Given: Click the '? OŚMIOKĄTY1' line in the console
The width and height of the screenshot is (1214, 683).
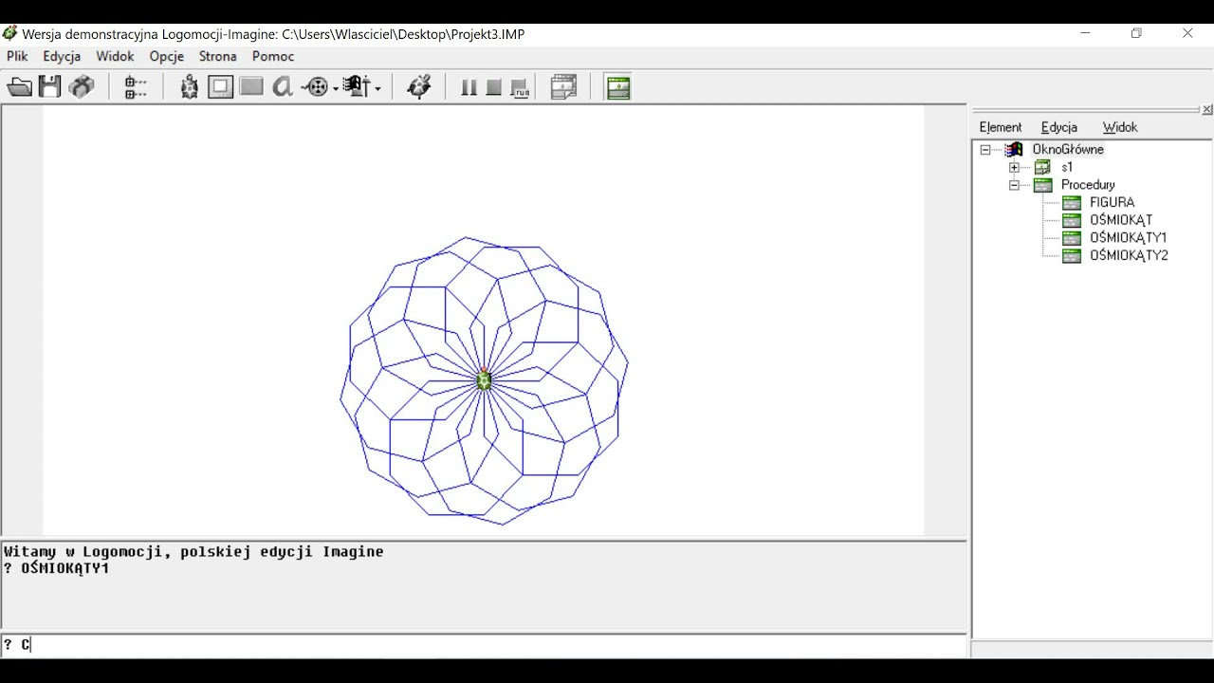Looking at the screenshot, I should point(57,568).
